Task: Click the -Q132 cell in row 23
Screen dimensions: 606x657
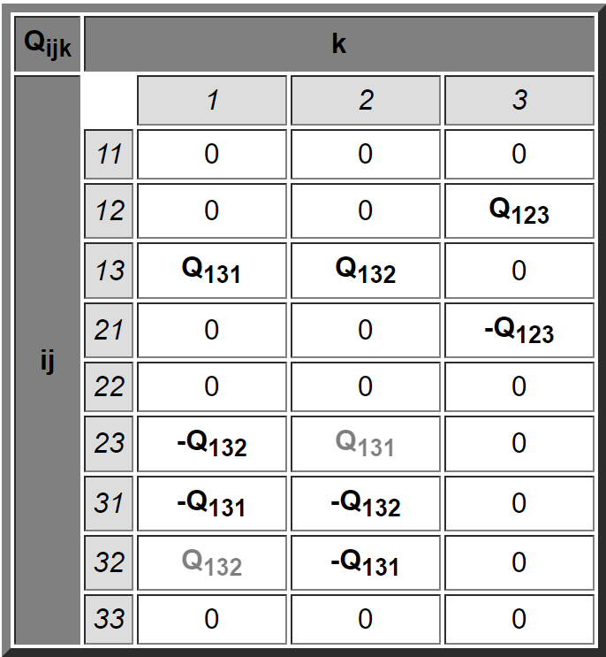Action: [x=212, y=444]
